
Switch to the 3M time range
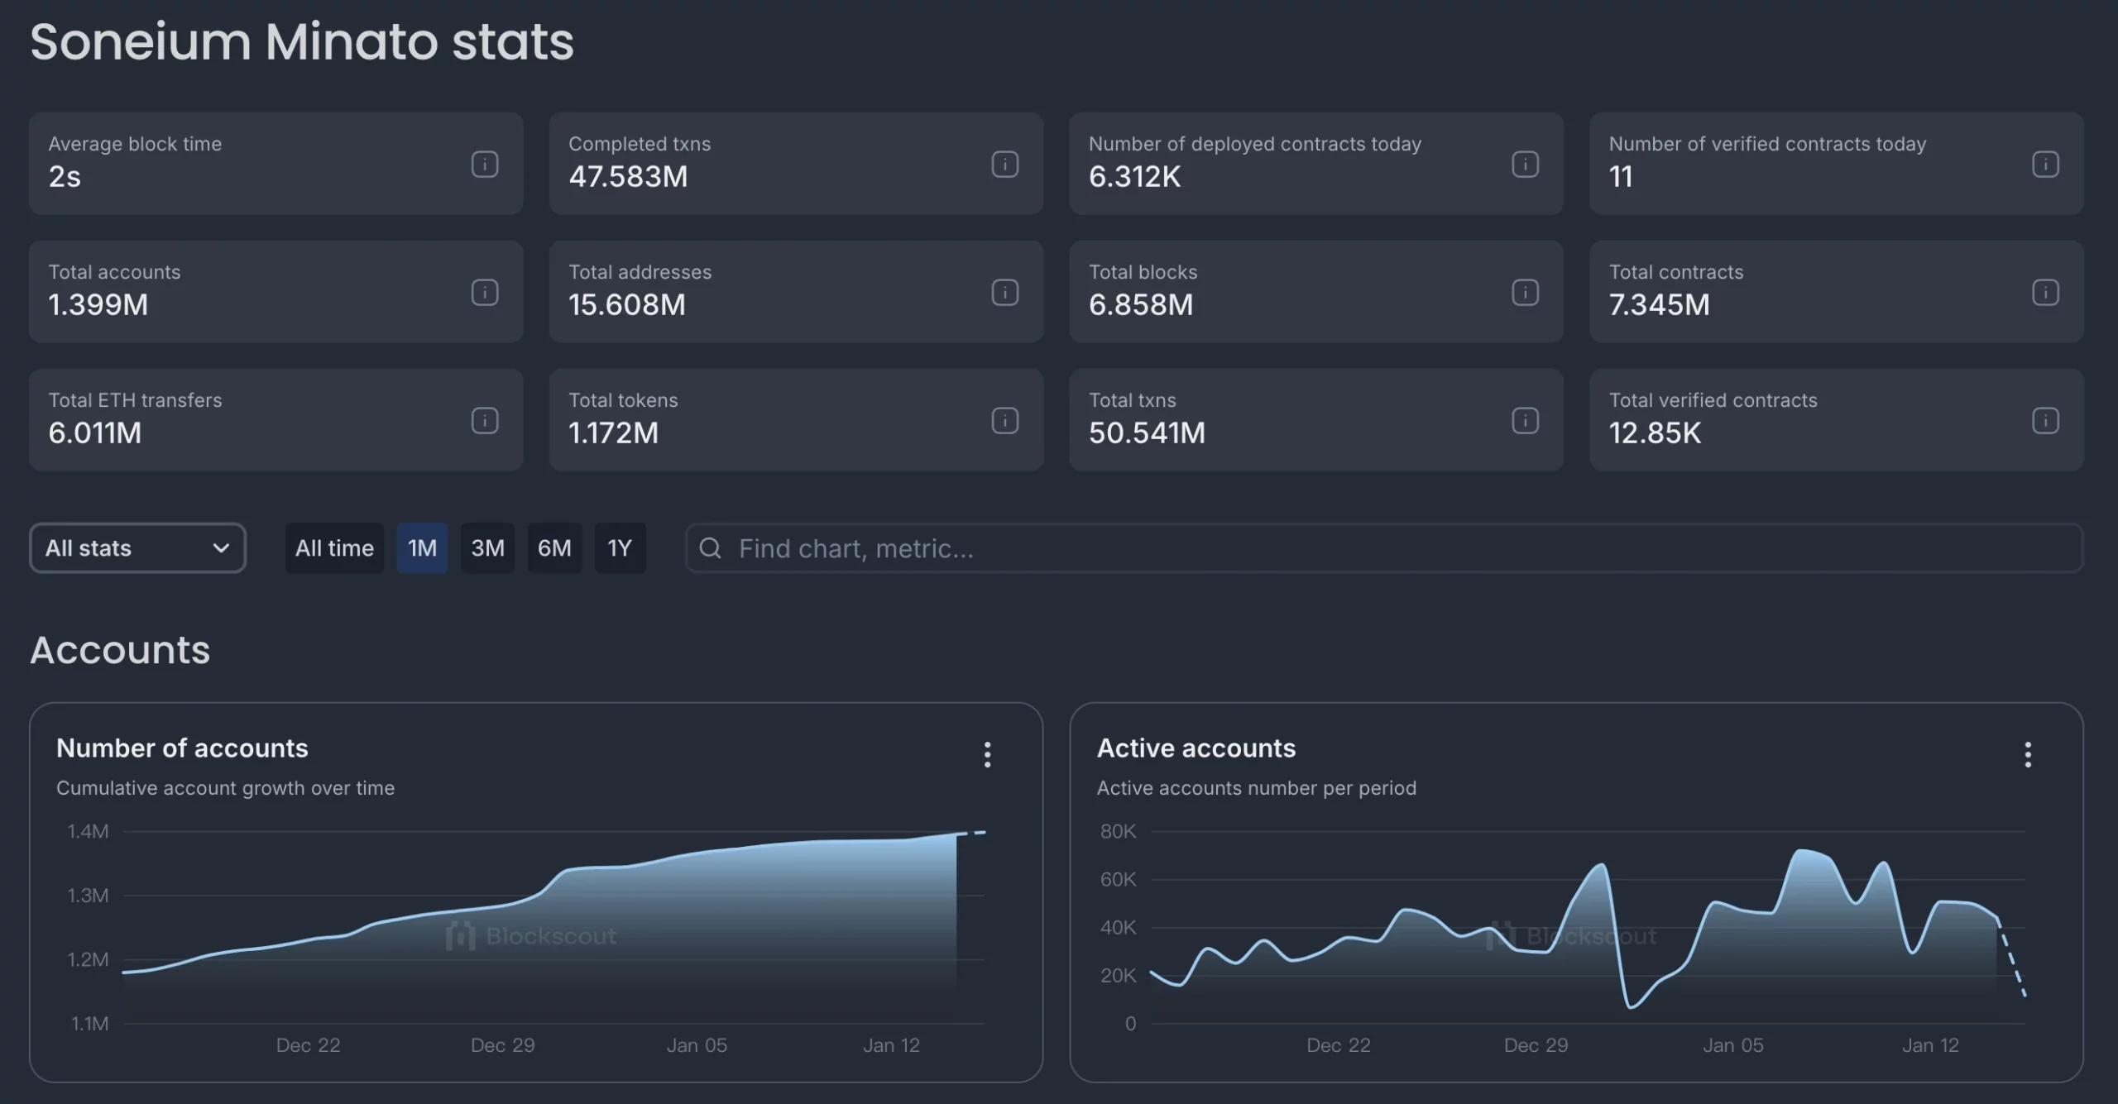(487, 547)
